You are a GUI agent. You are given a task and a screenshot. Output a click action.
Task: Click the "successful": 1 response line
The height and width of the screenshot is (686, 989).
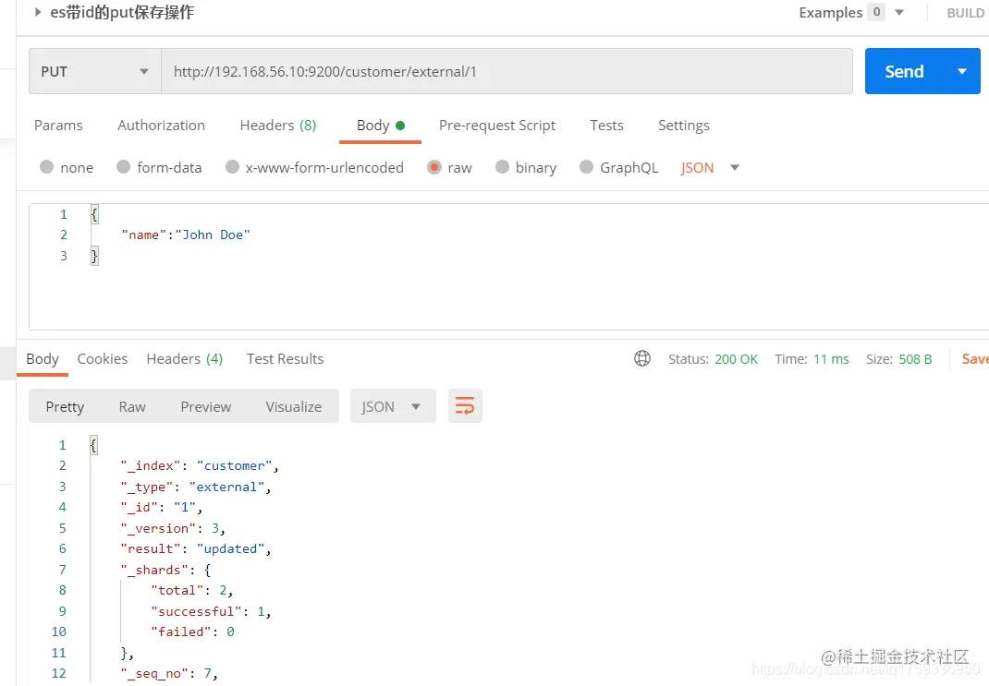click(x=211, y=611)
